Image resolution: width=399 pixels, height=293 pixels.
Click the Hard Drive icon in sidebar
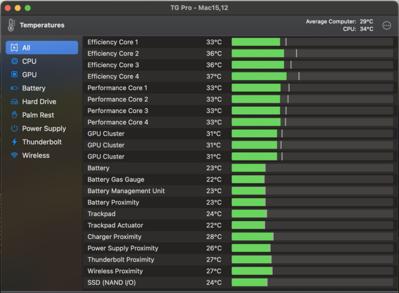pyautogui.click(x=14, y=102)
